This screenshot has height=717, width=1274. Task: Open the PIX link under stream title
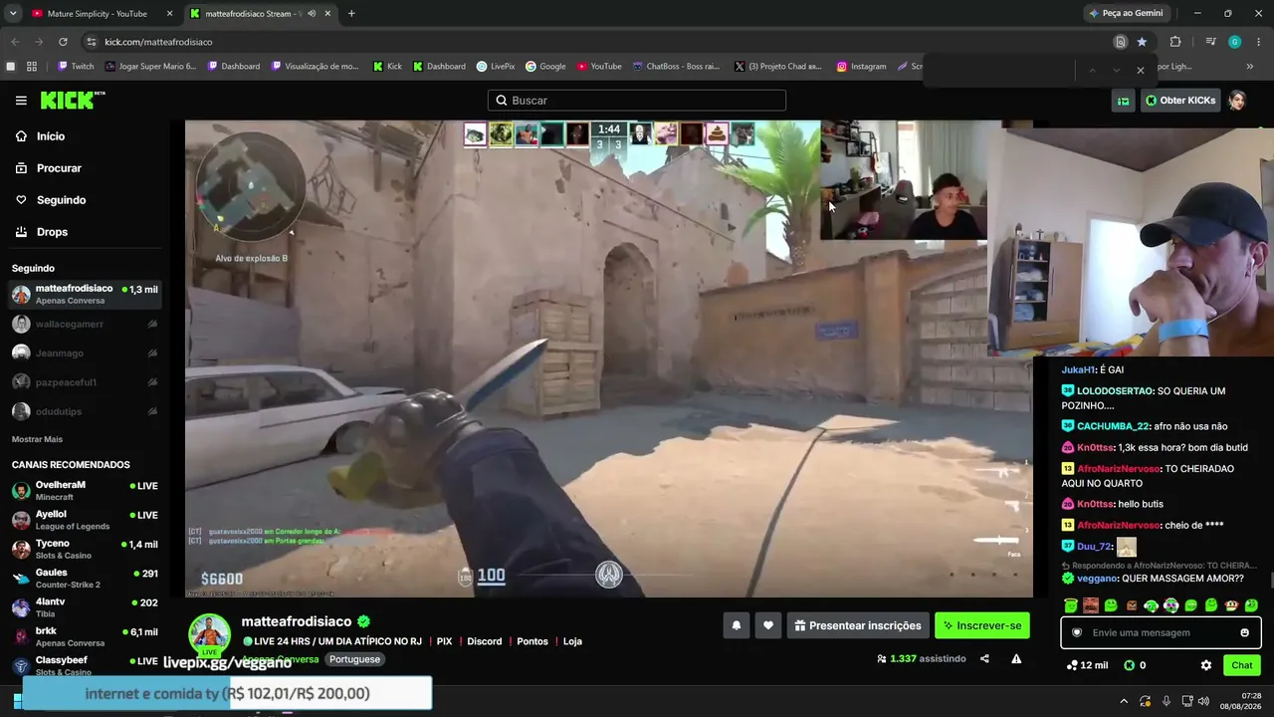click(444, 641)
